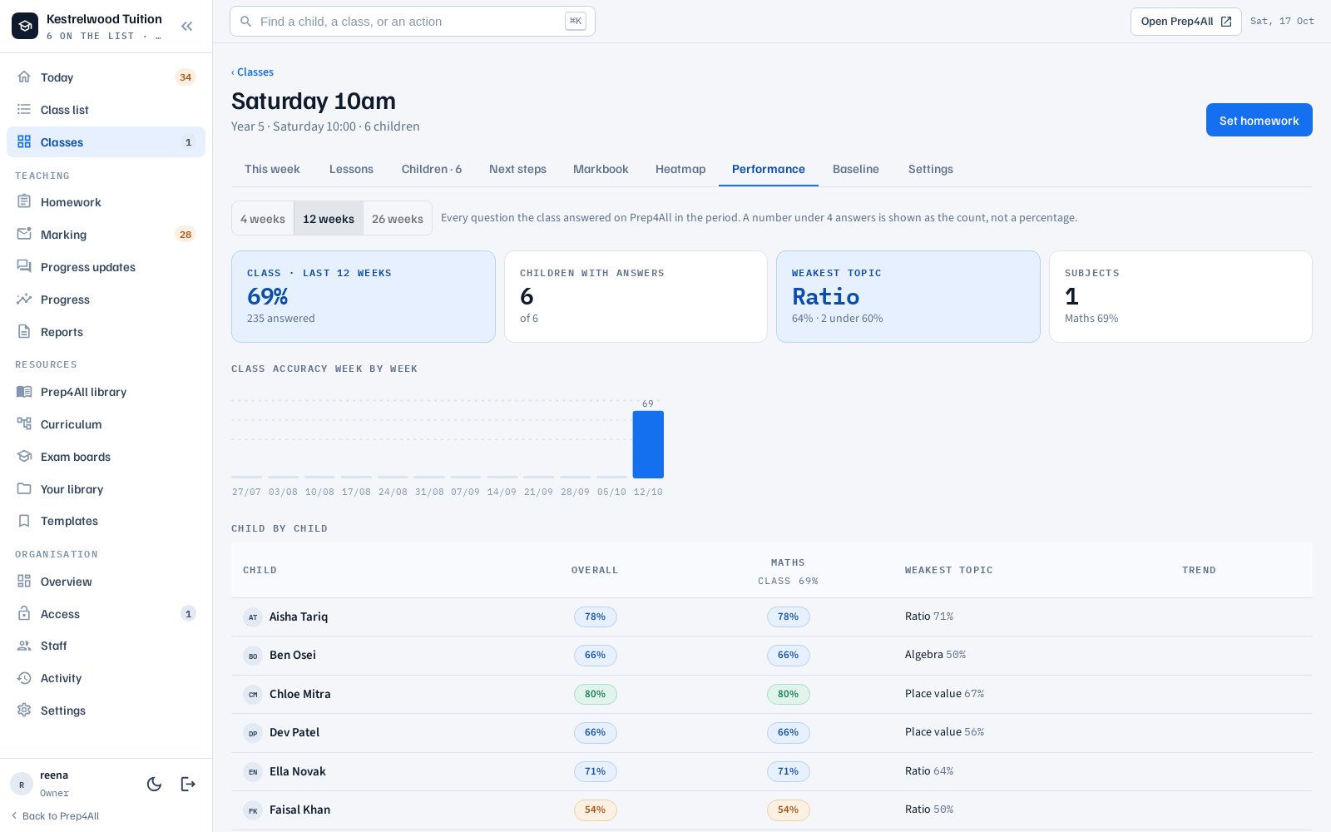The width and height of the screenshot is (1331, 832).
Task: Click the 12/10 week accuracy bar
Action: pos(648,444)
